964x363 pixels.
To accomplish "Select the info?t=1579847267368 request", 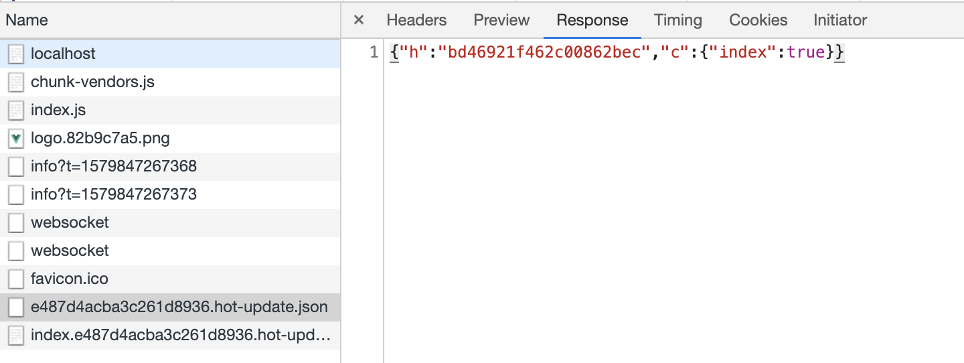I will [x=170, y=166].
